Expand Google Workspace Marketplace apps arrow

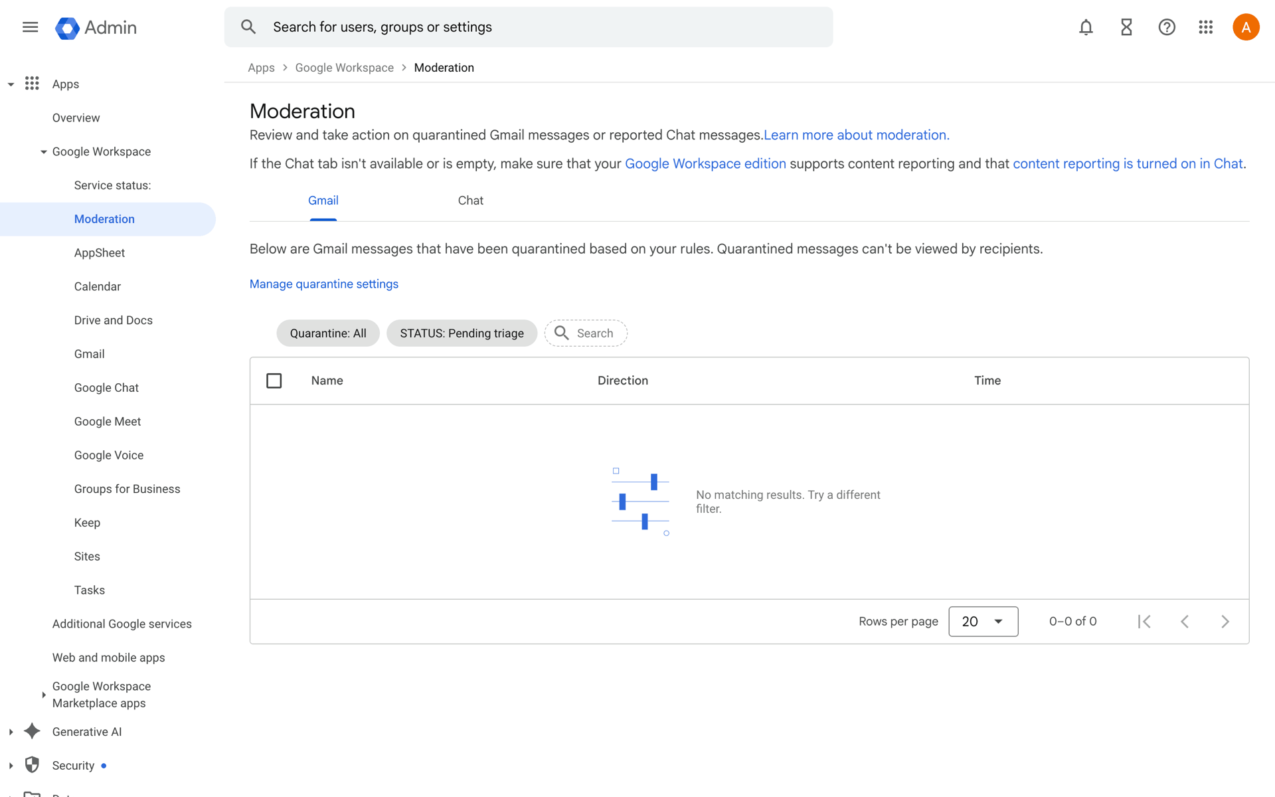coord(44,695)
